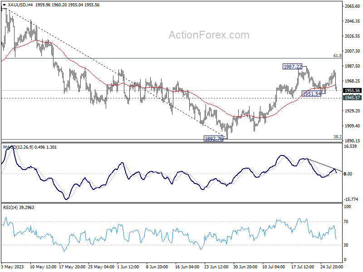Image resolution: width=363 pixels, height=272 pixels.
Task: Select the 1892.76 low price label
Action: pos(213,139)
